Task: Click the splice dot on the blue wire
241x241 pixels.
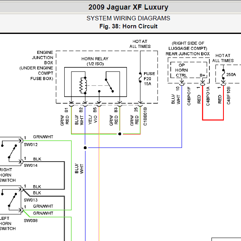Action: click(x=85, y=148)
